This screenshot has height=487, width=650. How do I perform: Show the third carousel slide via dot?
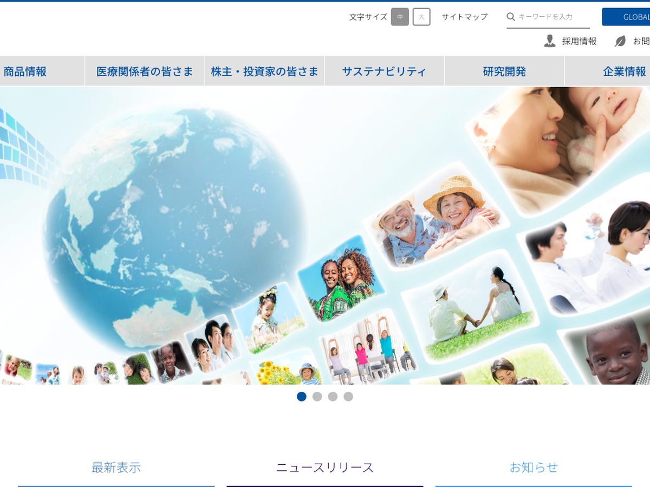(x=333, y=397)
